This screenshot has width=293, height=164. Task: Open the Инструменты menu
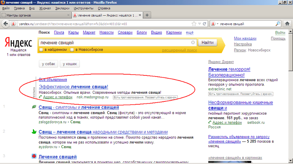[84, 8]
